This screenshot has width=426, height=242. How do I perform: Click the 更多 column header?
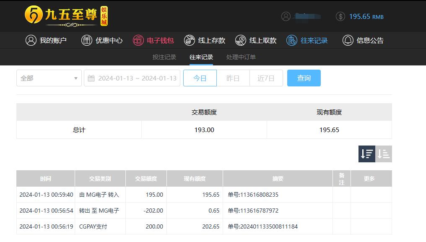click(x=371, y=179)
